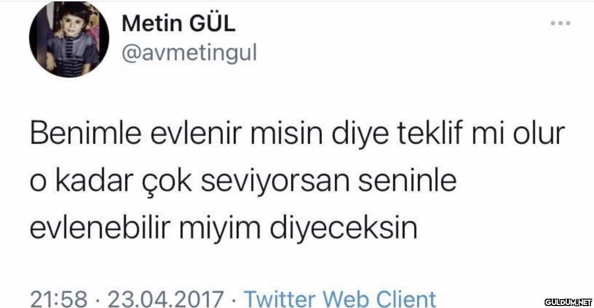594x308 pixels.
Task: Click the display name Metin GÜL
Action: pos(179,24)
